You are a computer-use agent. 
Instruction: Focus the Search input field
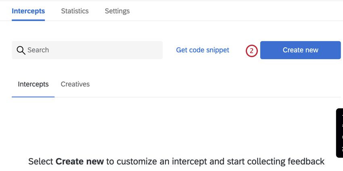87,50
